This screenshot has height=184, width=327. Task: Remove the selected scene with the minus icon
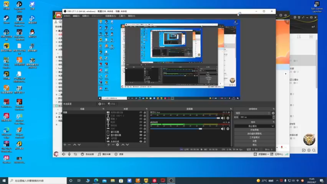69,145
